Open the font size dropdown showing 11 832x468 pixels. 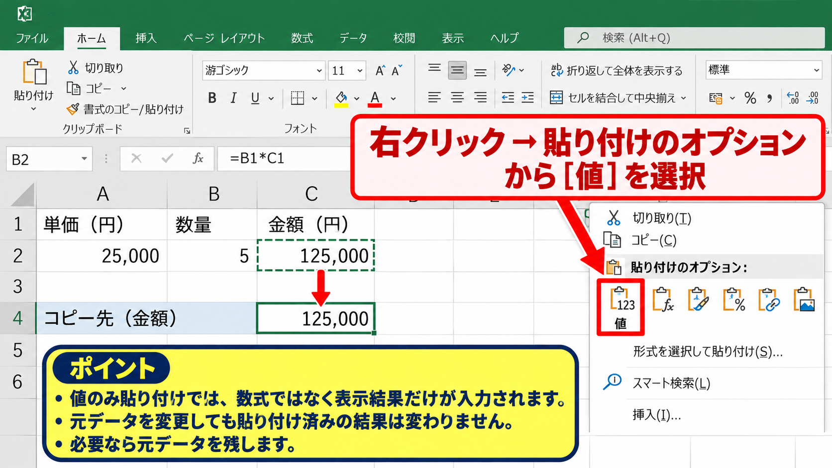(x=360, y=71)
